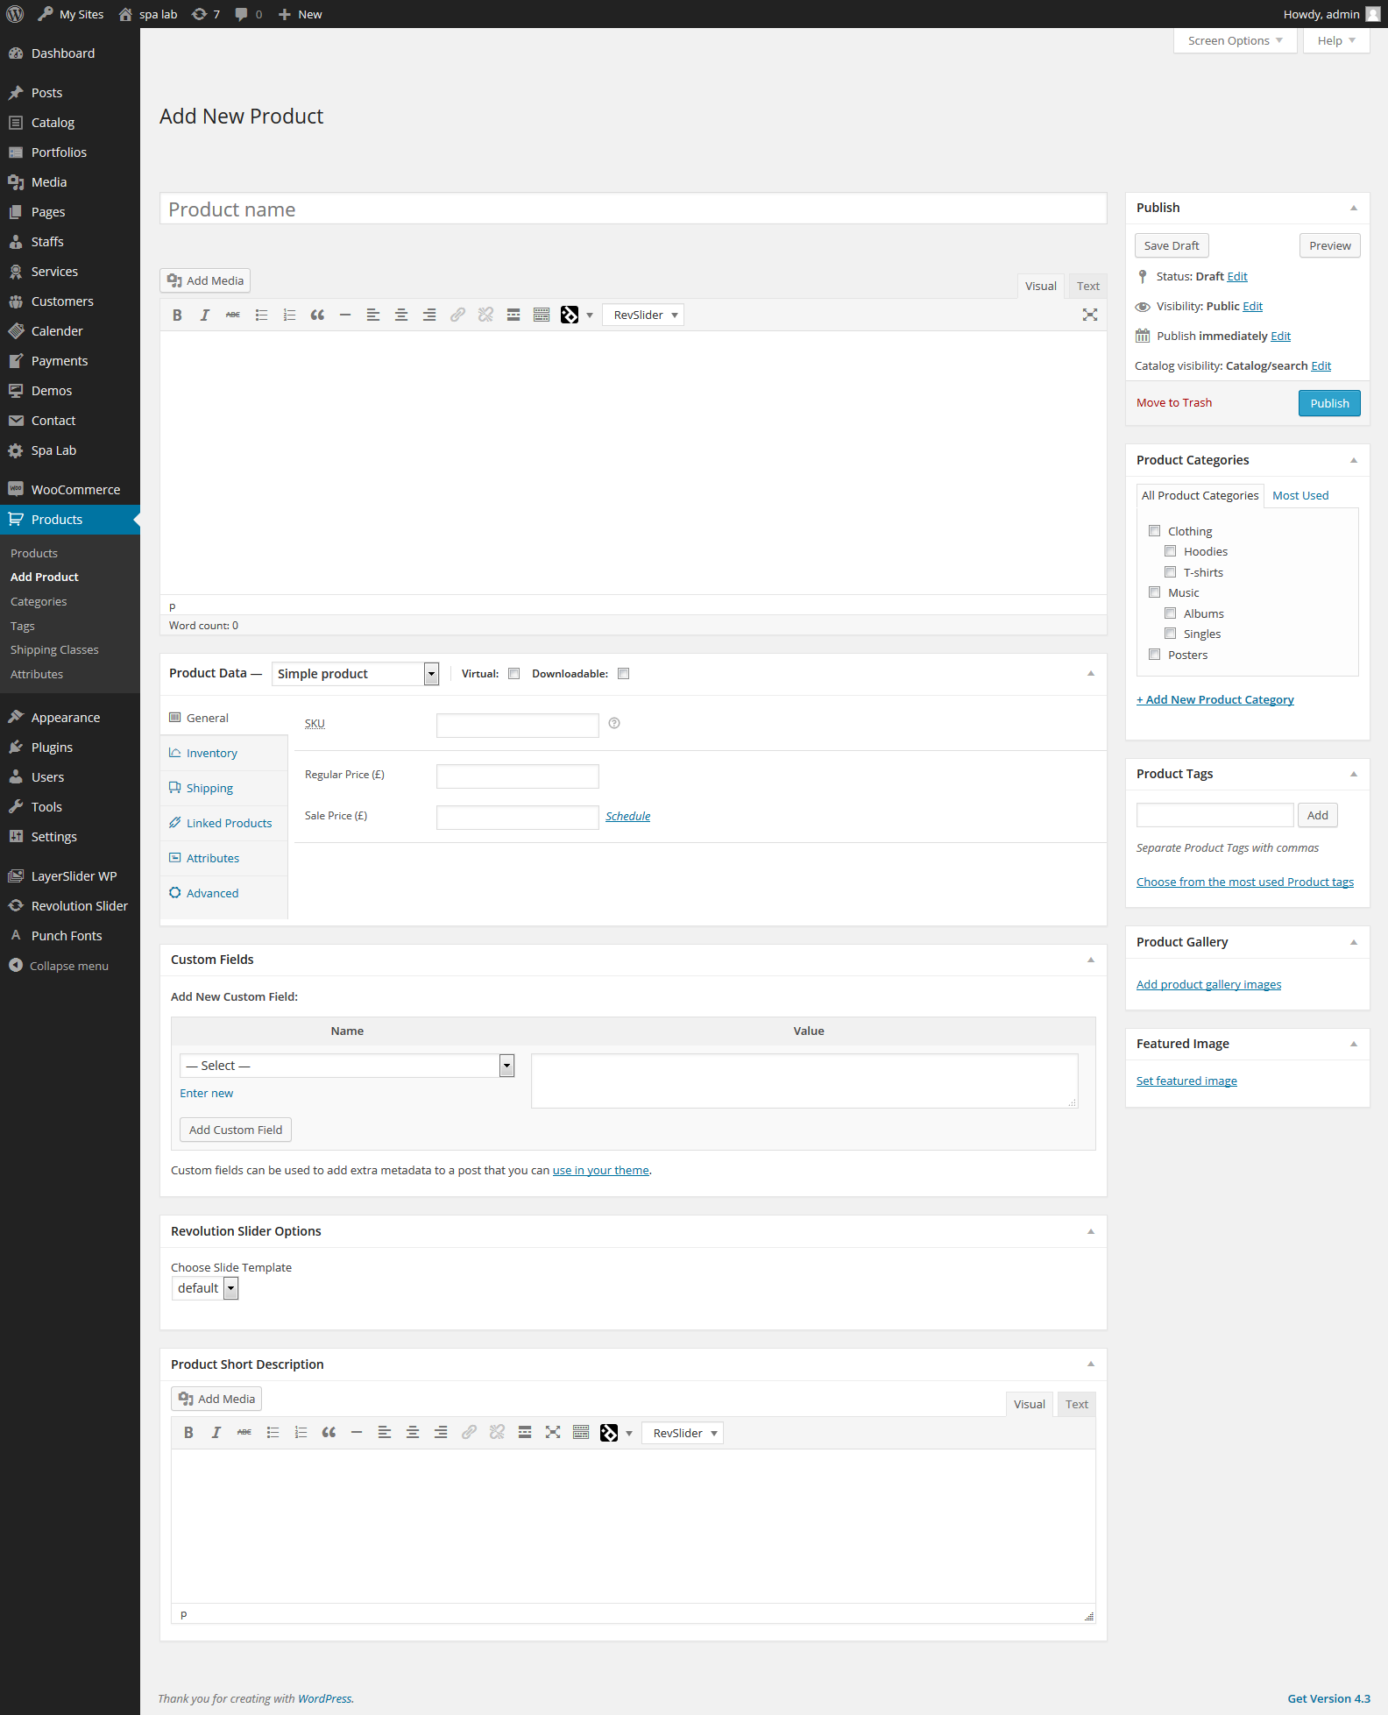Open the Choose Slide Template dropdown

(x=205, y=1288)
